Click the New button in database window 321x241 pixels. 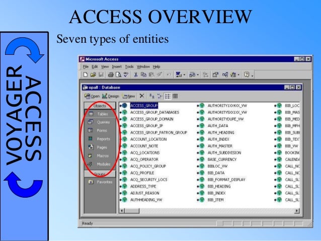click(x=129, y=96)
